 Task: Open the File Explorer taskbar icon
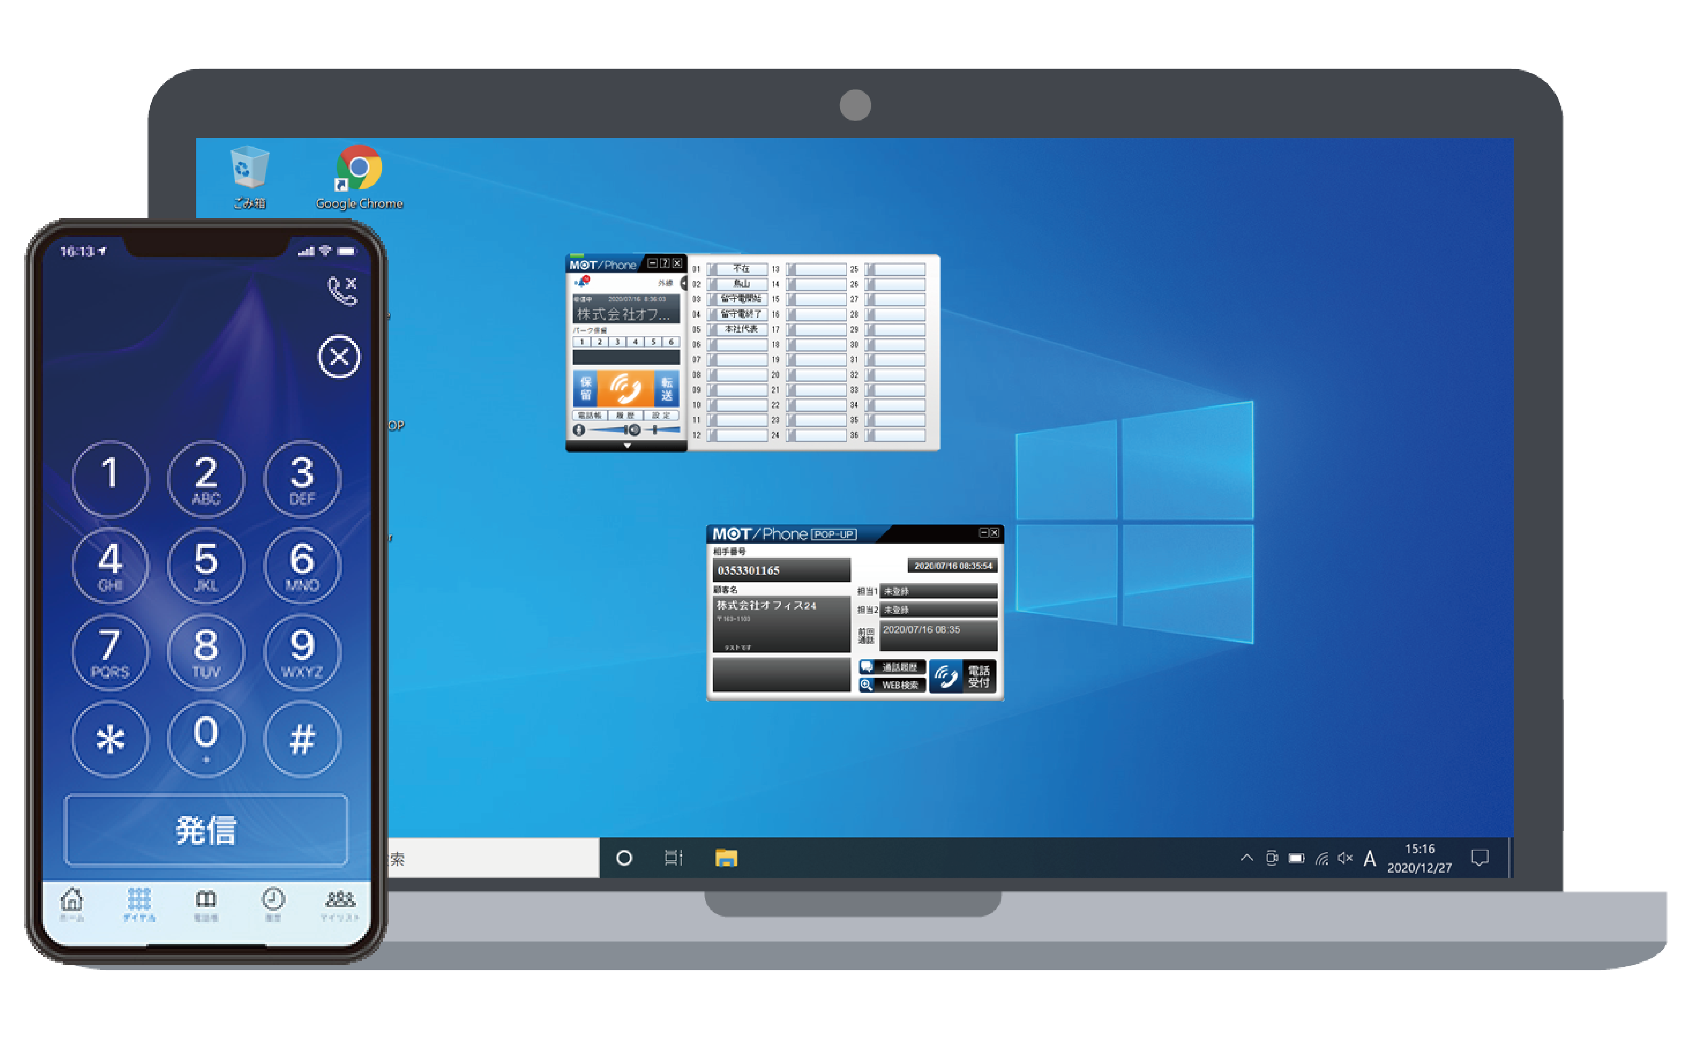[726, 858]
